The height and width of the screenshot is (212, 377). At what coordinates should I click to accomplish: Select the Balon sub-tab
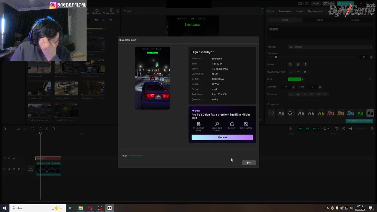pyautogui.click(x=320, y=20)
